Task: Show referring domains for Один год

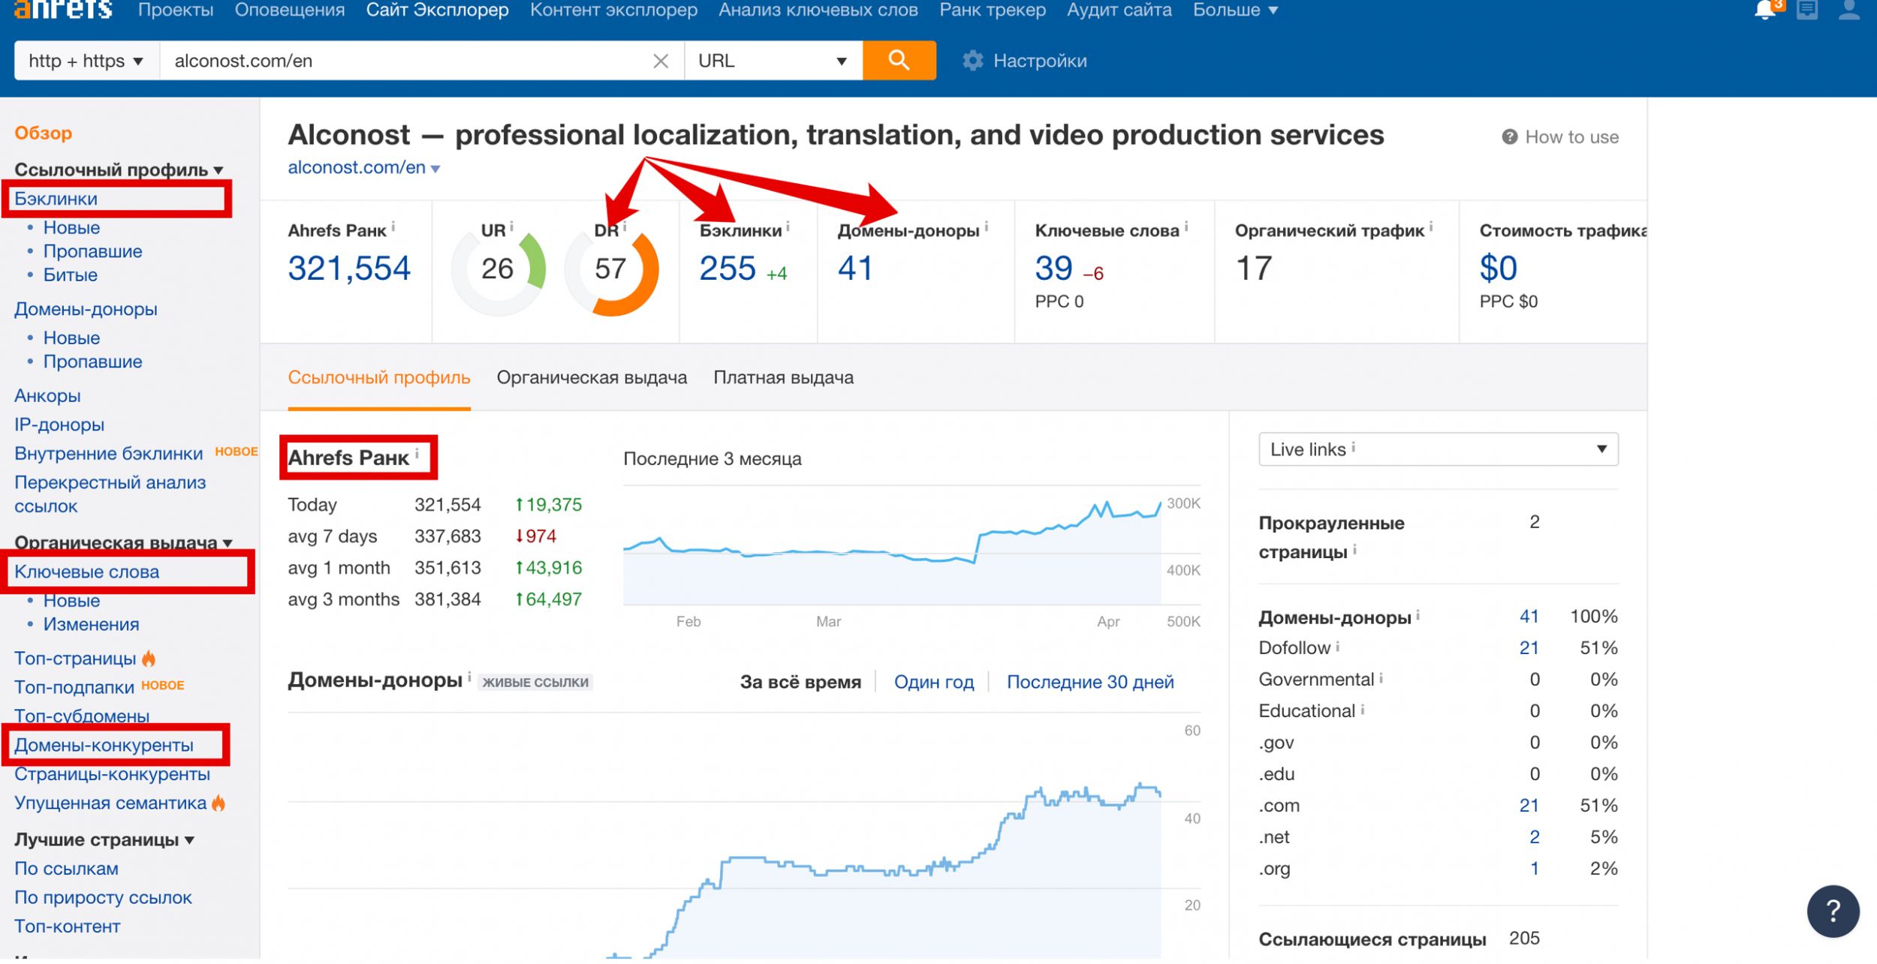Action: [934, 682]
